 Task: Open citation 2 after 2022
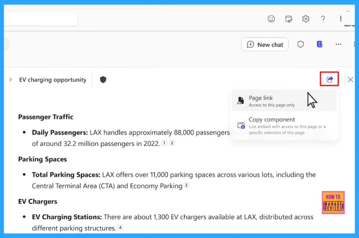(172, 143)
